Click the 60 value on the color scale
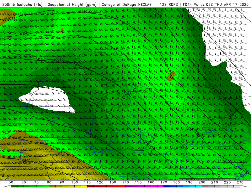Image resolution: width=251 pixels, height=188 pixels. 24,182
